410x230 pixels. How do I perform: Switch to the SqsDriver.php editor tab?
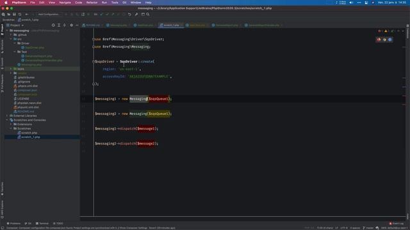tap(143, 26)
